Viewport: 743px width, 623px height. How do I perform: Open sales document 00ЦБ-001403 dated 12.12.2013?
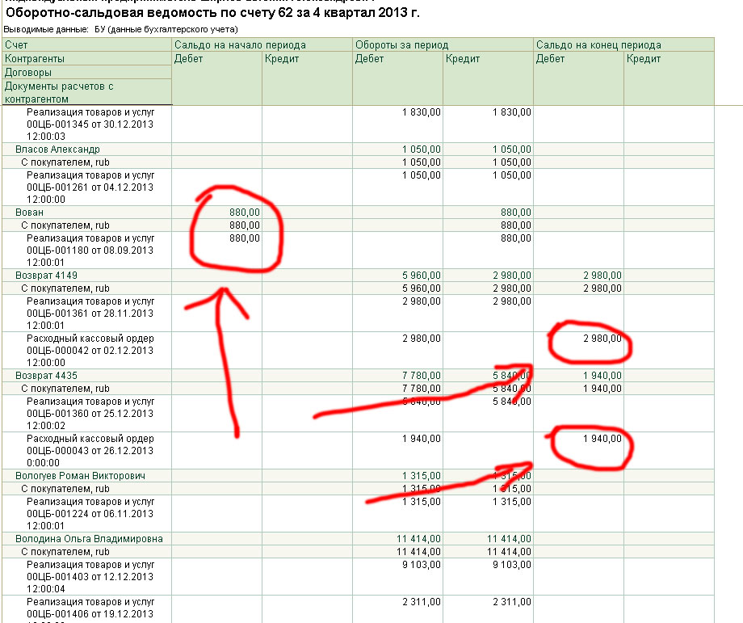(x=90, y=577)
